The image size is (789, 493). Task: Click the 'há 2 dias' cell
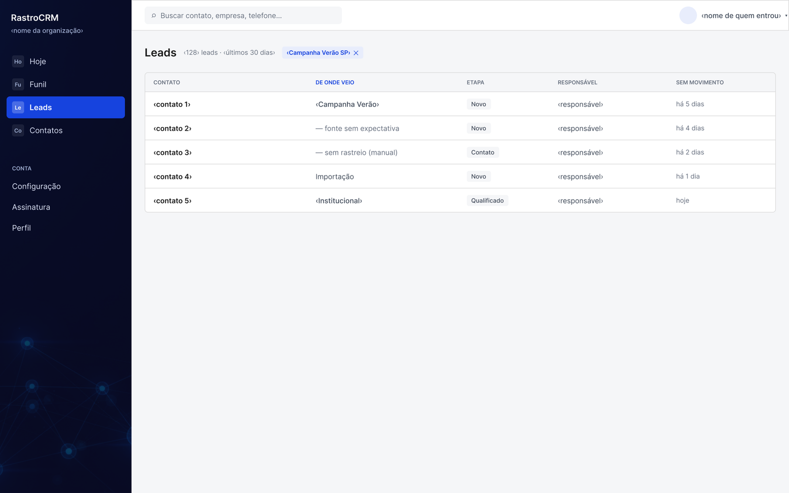[x=690, y=152]
